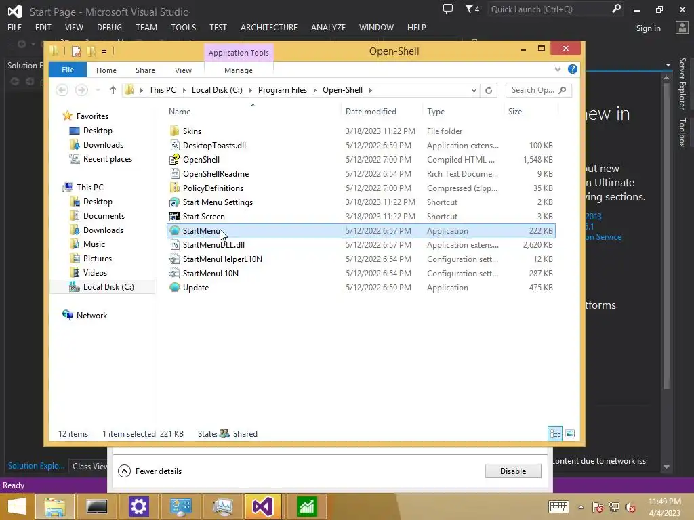Click the PolicyDefinitions zip icon
Viewport: 694px width, 520px height.
[175, 188]
